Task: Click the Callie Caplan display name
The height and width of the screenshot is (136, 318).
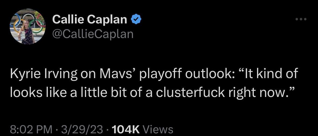Action: tap(90, 19)
